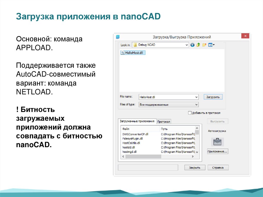Switch to the Протокол tab
263x197 pixels.
click(x=164, y=122)
